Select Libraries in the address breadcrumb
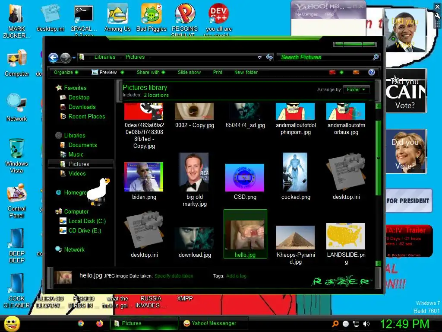The width and height of the screenshot is (442, 332). (105, 57)
